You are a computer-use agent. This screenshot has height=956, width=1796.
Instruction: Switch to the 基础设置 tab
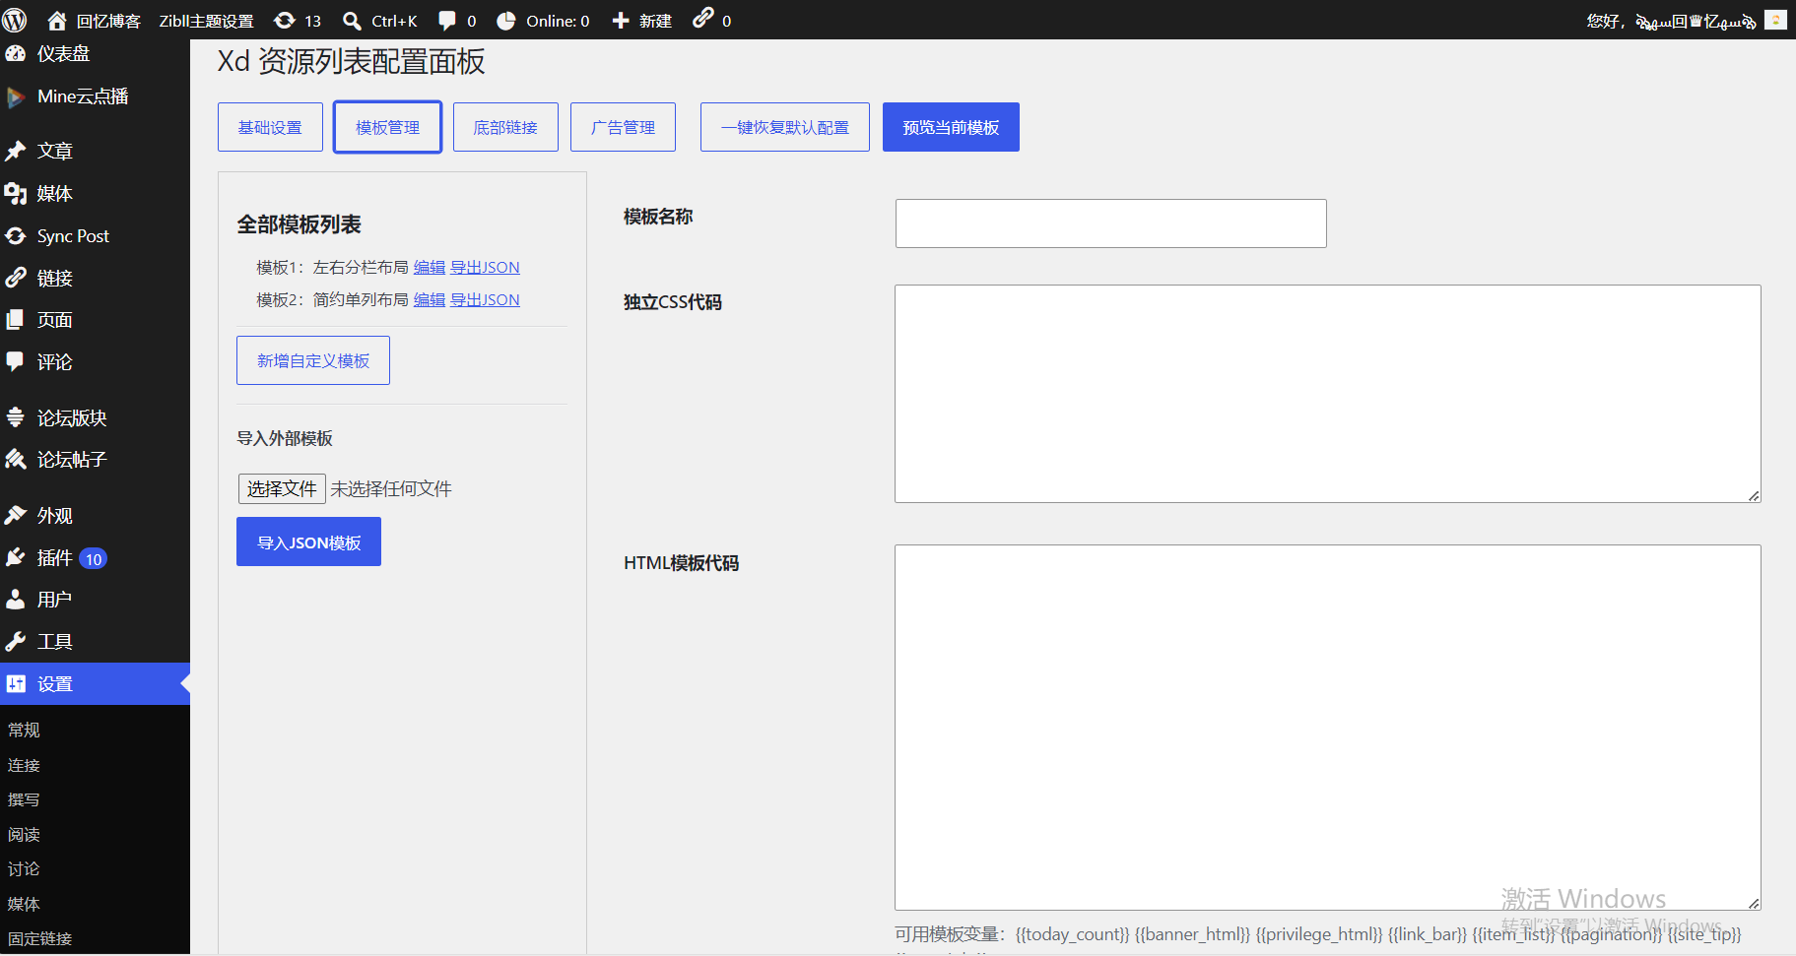pos(270,127)
